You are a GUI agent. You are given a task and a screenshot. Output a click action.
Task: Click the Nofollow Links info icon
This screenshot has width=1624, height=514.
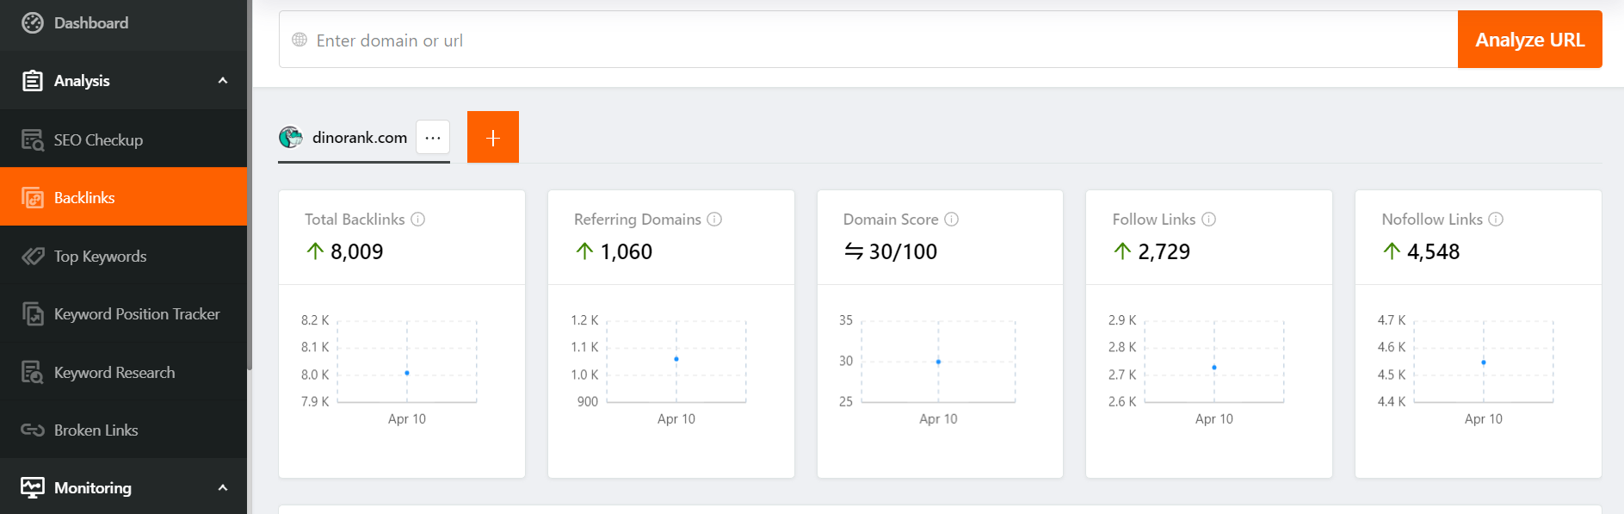[x=1496, y=220]
